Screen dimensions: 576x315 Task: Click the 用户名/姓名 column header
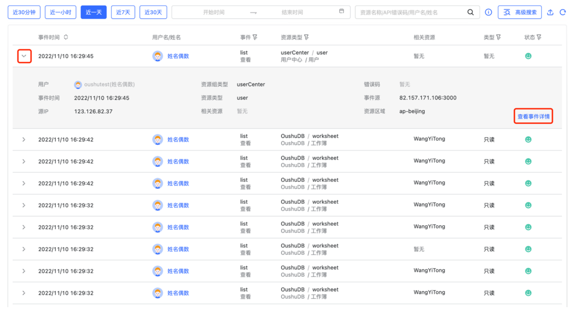[166, 37]
